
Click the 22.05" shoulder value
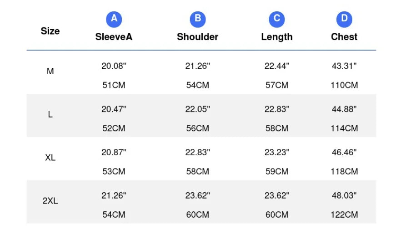coord(198,109)
